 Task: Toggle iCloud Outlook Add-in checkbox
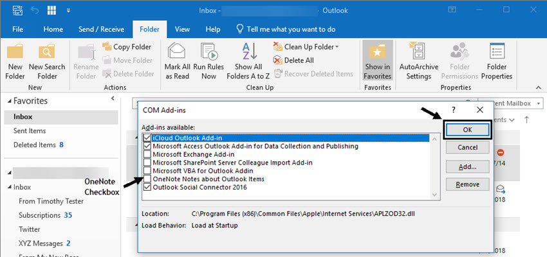click(x=147, y=138)
